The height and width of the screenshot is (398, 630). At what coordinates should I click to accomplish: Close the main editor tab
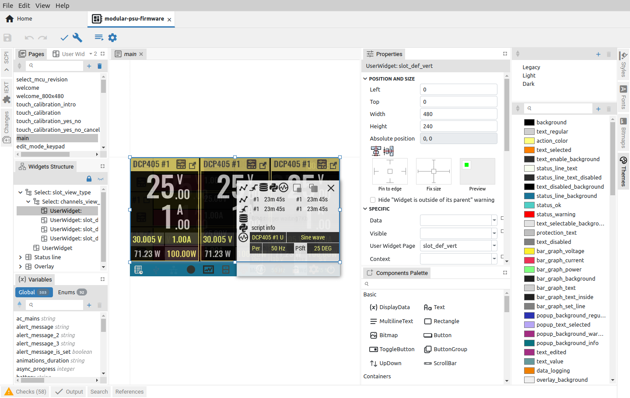click(141, 54)
